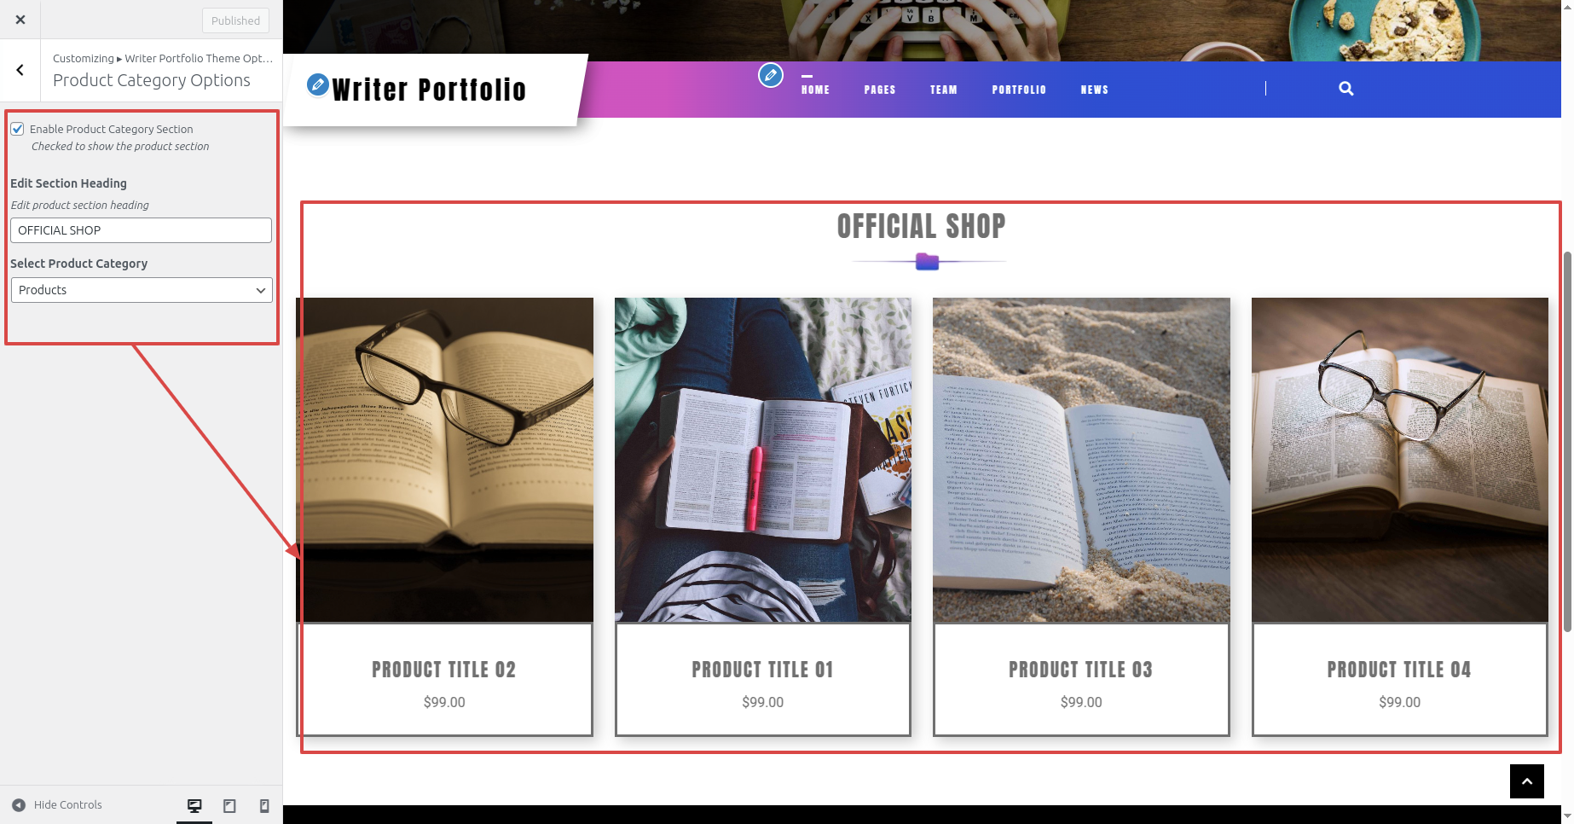Switch to desktop preview mode
Screen dimensions: 1574x824
194,805
